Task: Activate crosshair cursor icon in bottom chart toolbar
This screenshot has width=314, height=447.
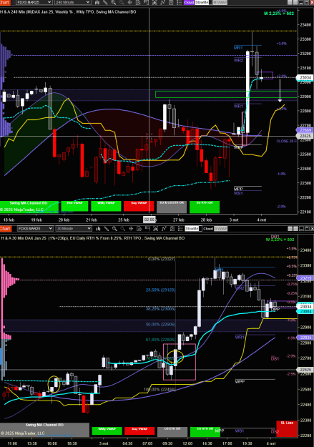Action: click(x=131, y=229)
